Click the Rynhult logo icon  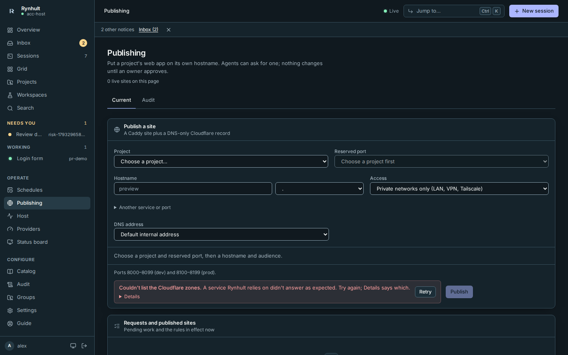point(11,11)
